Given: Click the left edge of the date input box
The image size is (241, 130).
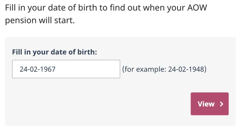Looking at the screenshot, I should (14, 69).
